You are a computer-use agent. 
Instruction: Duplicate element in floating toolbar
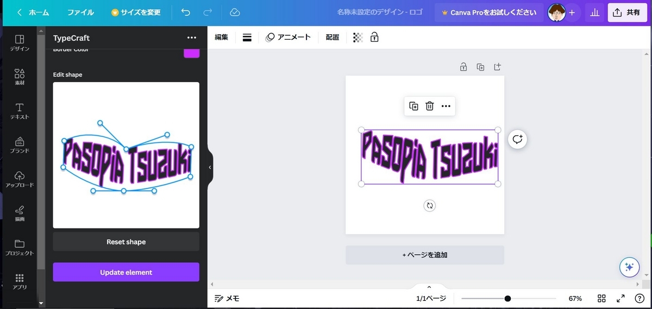(x=413, y=106)
